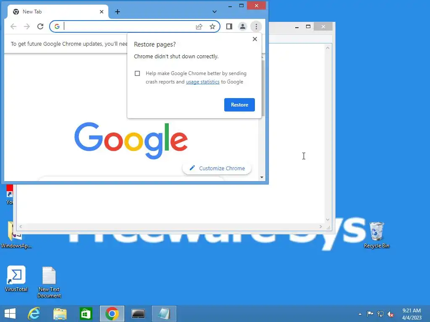Click background window scroll down arrow
430x322 pixels.
click(328, 220)
